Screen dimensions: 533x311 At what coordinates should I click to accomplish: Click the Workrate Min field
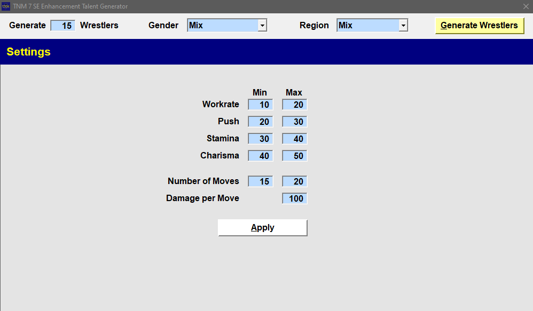pyautogui.click(x=261, y=105)
